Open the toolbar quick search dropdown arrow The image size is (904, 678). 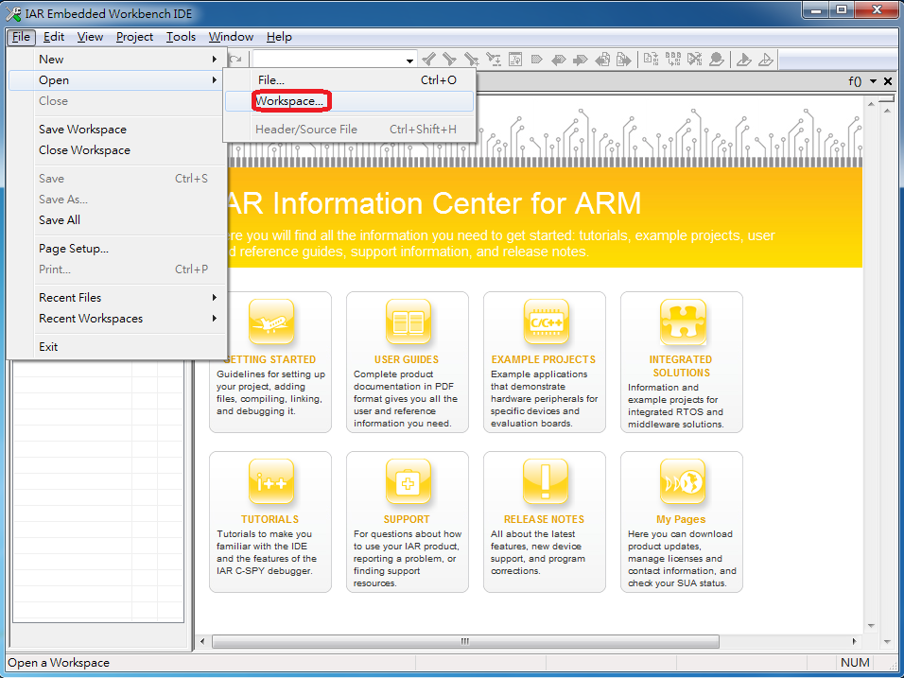[x=409, y=60]
